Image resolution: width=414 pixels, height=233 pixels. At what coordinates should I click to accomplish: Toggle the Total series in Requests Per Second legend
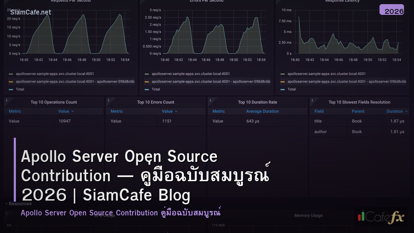coord(20,89)
